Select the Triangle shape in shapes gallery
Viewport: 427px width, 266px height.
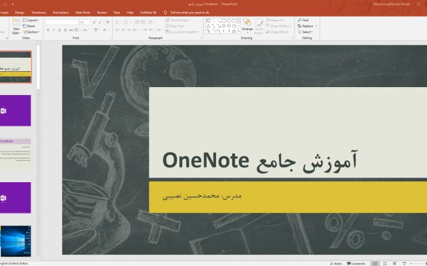pos(208,26)
